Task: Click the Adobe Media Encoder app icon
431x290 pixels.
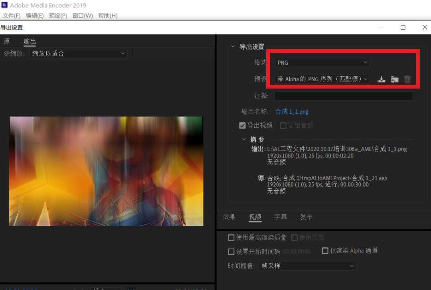Action: 4,5
